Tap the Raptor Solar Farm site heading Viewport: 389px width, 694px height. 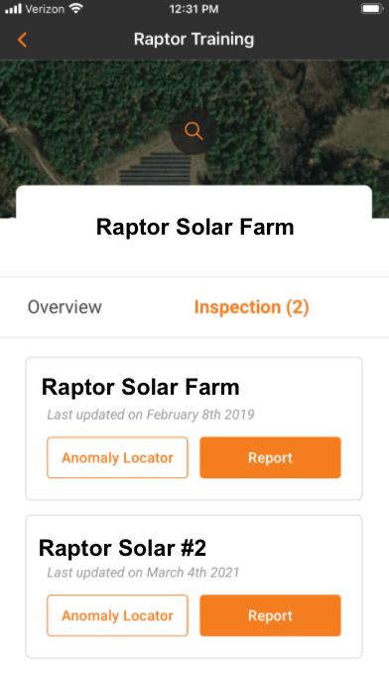coord(194,227)
